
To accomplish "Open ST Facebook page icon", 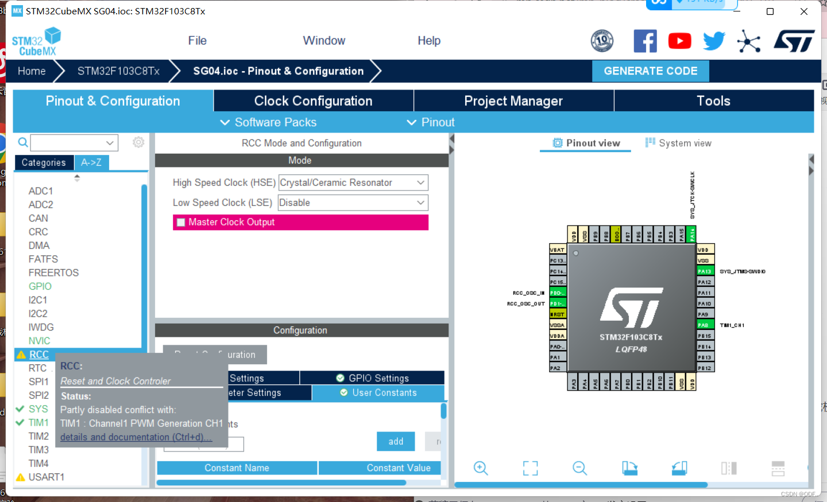I will (x=645, y=41).
